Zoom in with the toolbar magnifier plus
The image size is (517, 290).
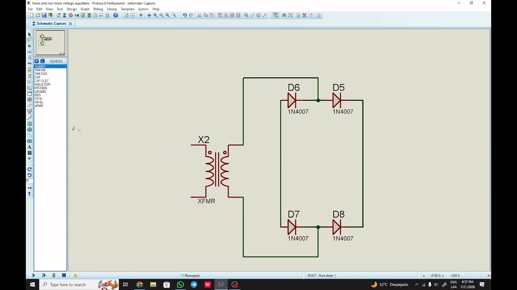(x=155, y=15)
